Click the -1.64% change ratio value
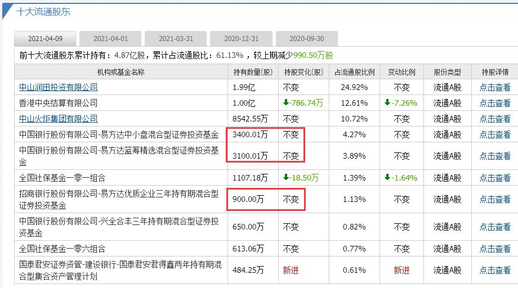518x288 pixels. coord(401,178)
